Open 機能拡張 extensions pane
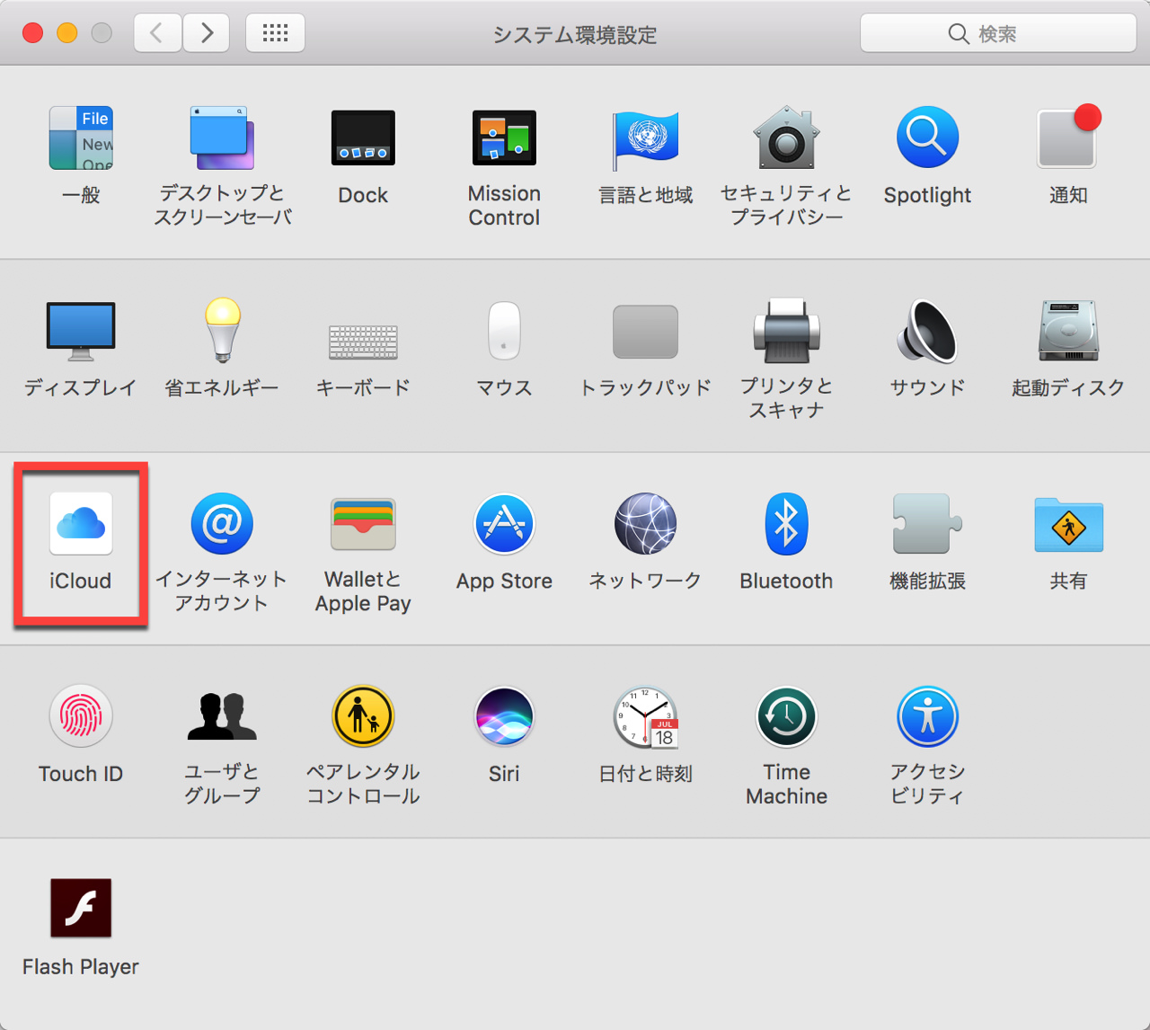Image resolution: width=1150 pixels, height=1030 pixels. click(927, 523)
